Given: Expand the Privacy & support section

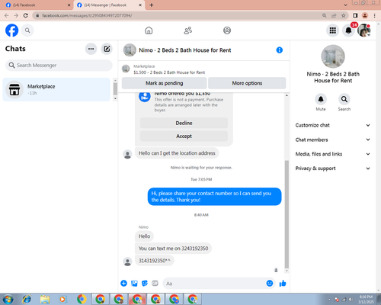Looking at the screenshot, I should pyautogui.click(x=333, y=169).
